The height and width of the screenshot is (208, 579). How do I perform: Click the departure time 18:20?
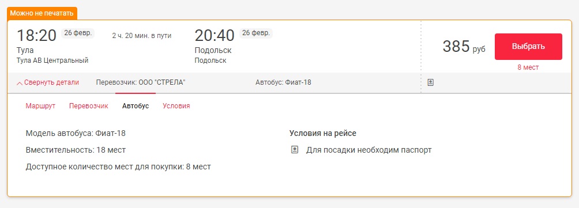point(36,35)
